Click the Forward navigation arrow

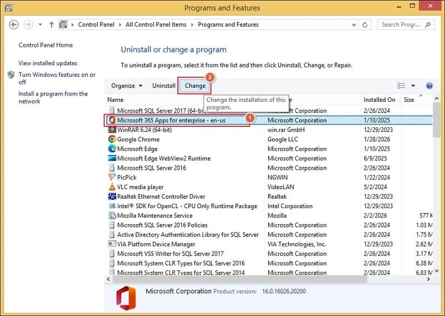click(28, 24)
